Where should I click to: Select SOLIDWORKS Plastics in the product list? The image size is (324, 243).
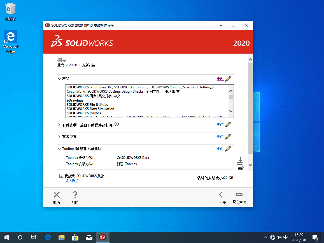click(x=84, y=113)
